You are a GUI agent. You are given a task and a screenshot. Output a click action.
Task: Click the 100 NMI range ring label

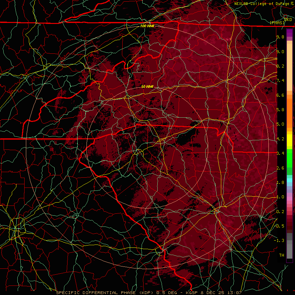coord(147,26)
